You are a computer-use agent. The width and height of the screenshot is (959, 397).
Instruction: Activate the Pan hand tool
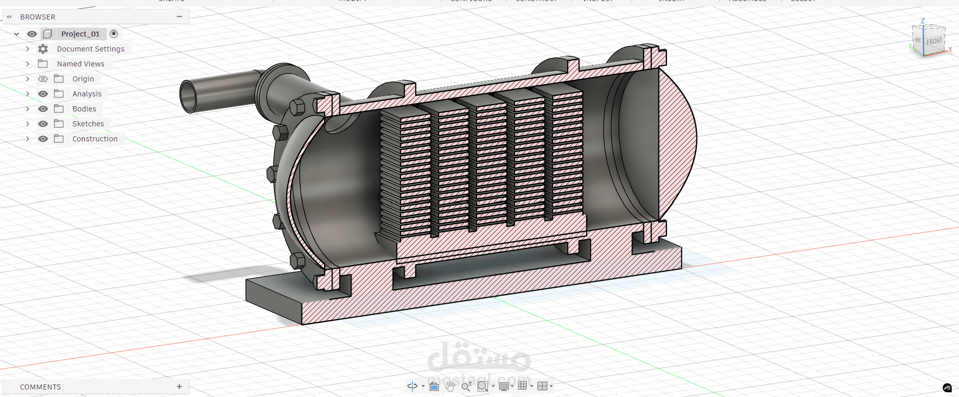tap(450, 386)
